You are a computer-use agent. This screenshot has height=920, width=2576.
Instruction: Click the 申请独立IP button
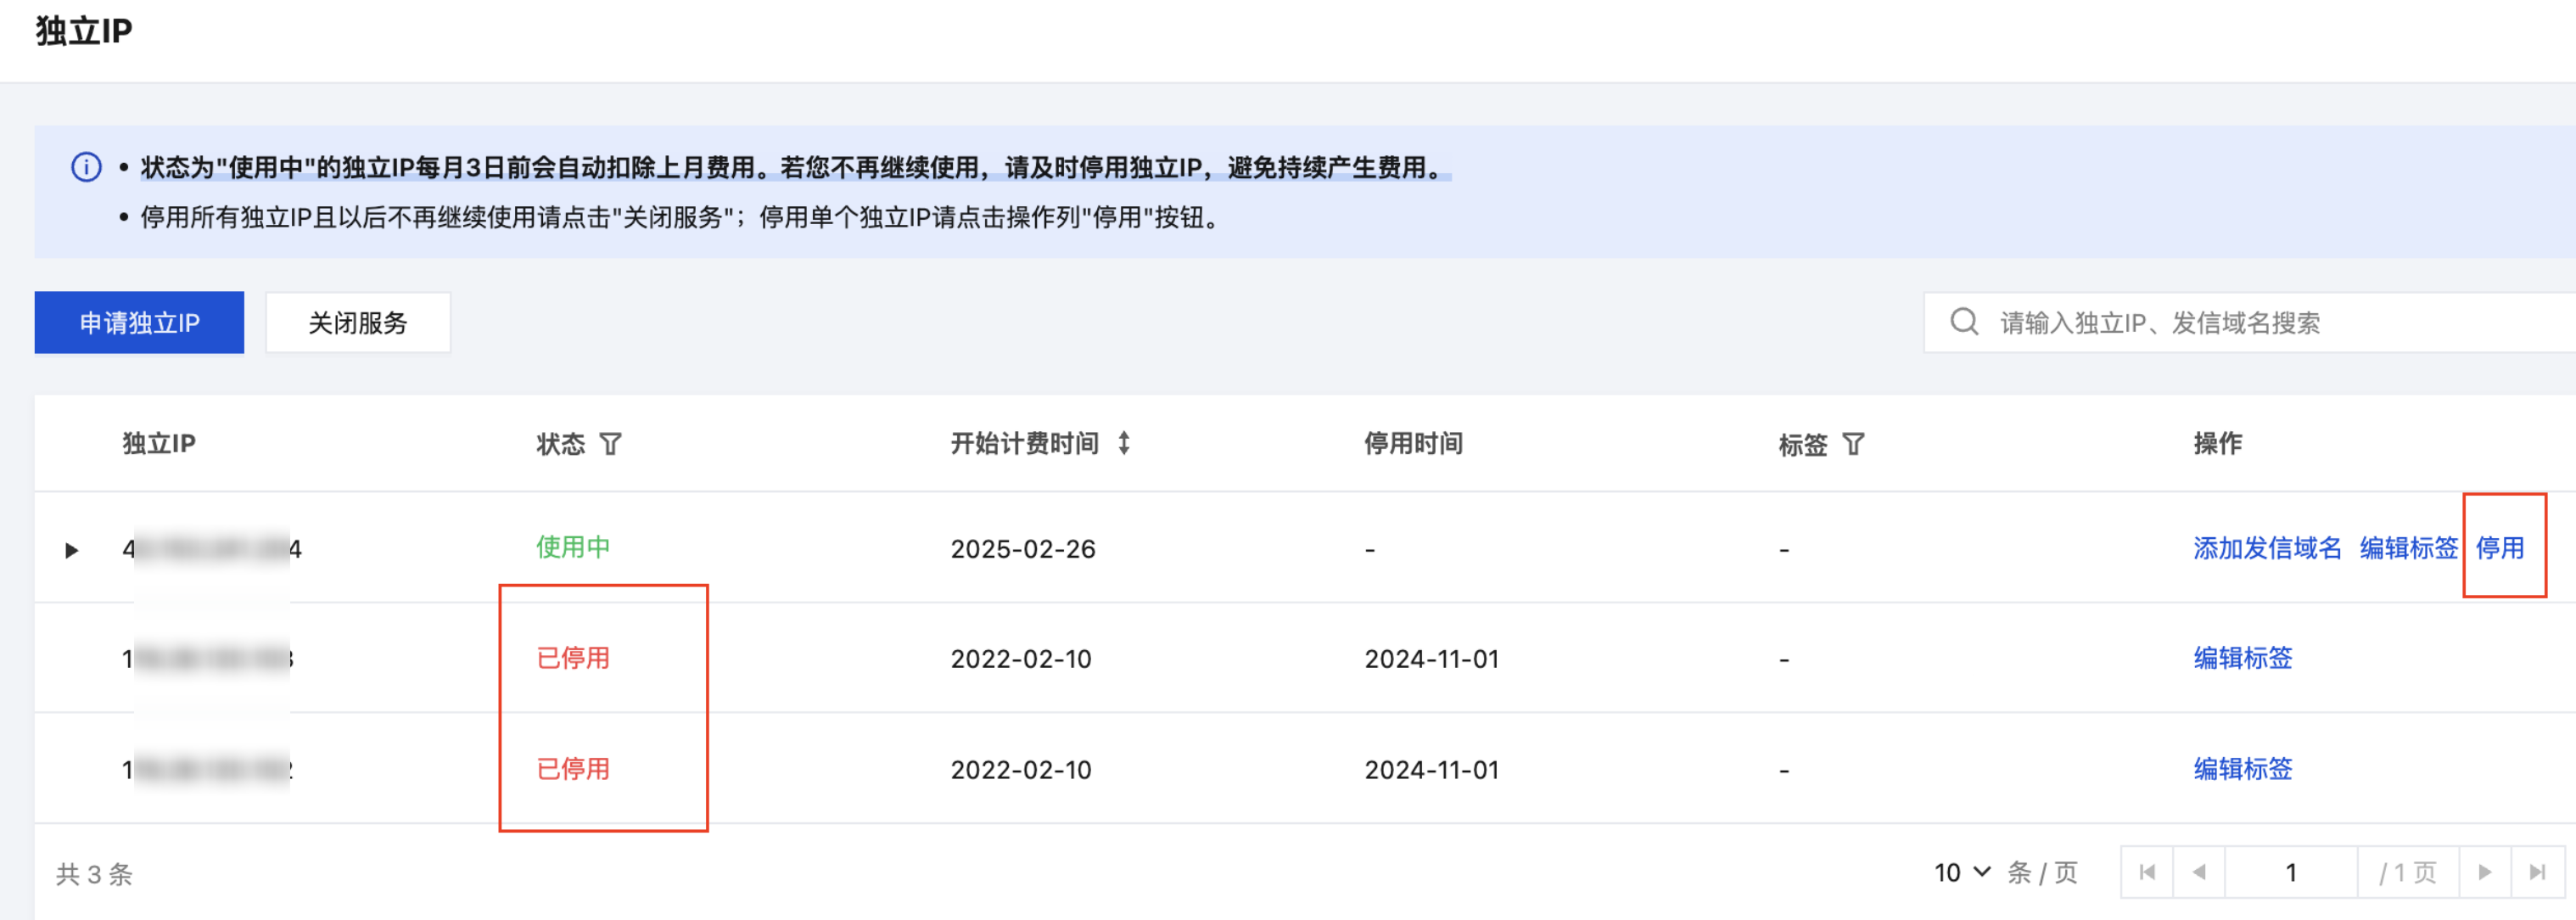139,322
